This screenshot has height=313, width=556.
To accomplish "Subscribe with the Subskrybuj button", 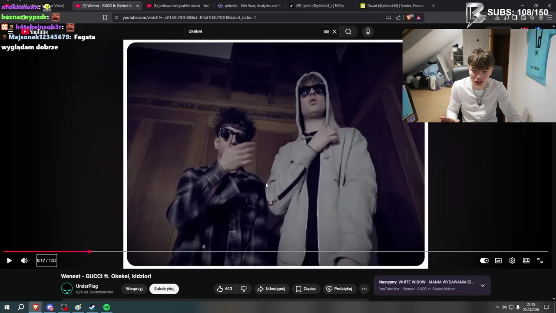I will click(x=164, y=289).
